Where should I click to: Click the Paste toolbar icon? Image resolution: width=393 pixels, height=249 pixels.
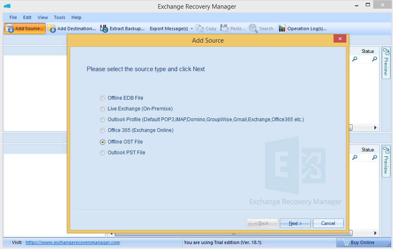click(225, 29)
